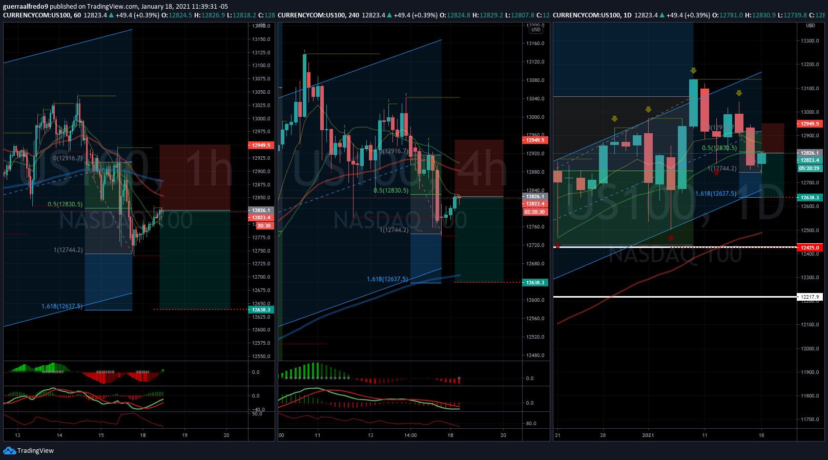Select the 12217.9 white line price tag
The height and width of the screenshot is (460, 828).
coord(810,297)
